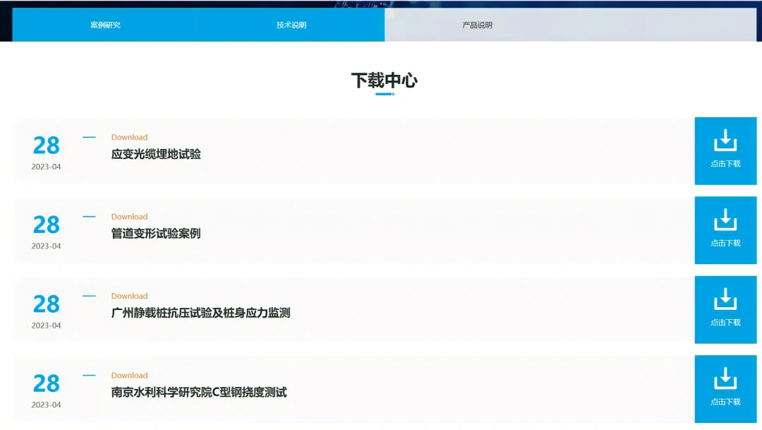Click orange Download label above 管道变形试验案例
Screen dimensions: 762x430
(x=129, y=217)
